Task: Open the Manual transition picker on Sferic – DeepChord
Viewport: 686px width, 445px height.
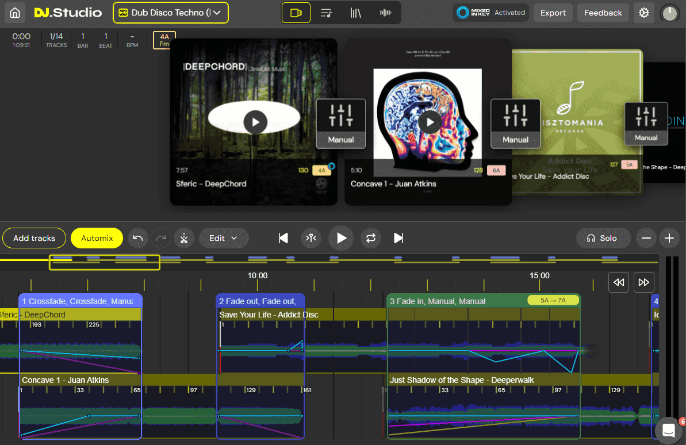Action: pyautogui.click(x=340, y=123)
